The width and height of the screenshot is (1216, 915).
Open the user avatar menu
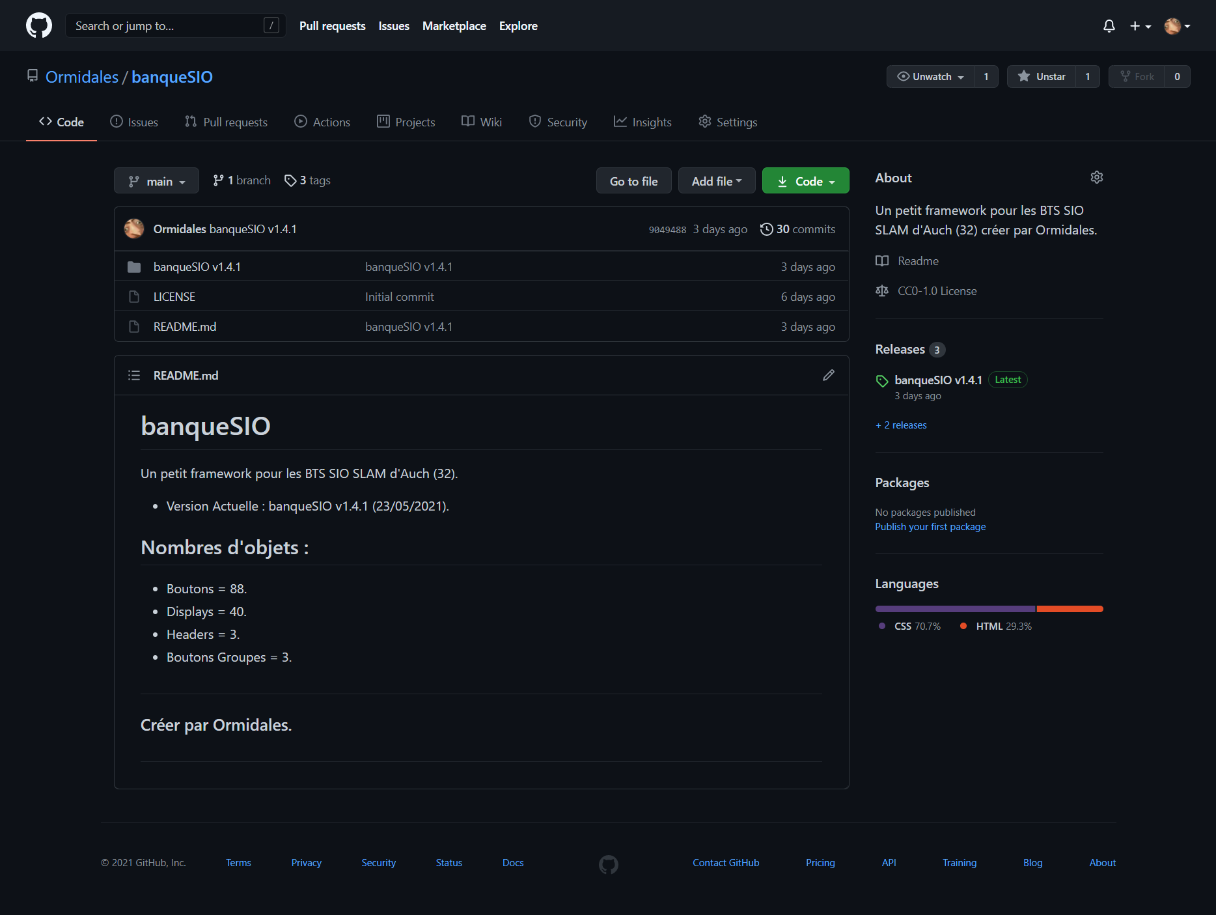[x=1178, y=26]
